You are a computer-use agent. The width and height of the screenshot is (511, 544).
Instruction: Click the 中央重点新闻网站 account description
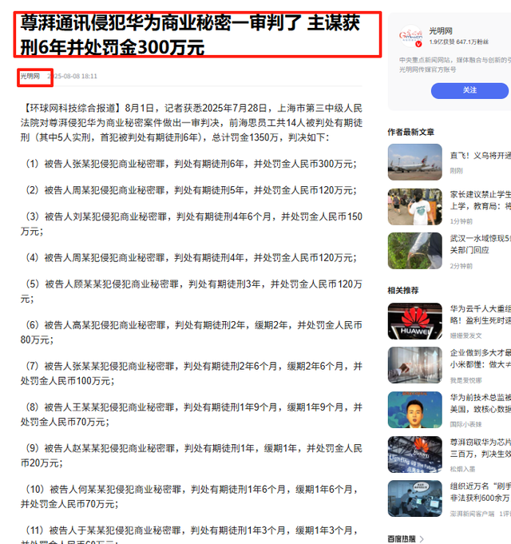(455, 65)
